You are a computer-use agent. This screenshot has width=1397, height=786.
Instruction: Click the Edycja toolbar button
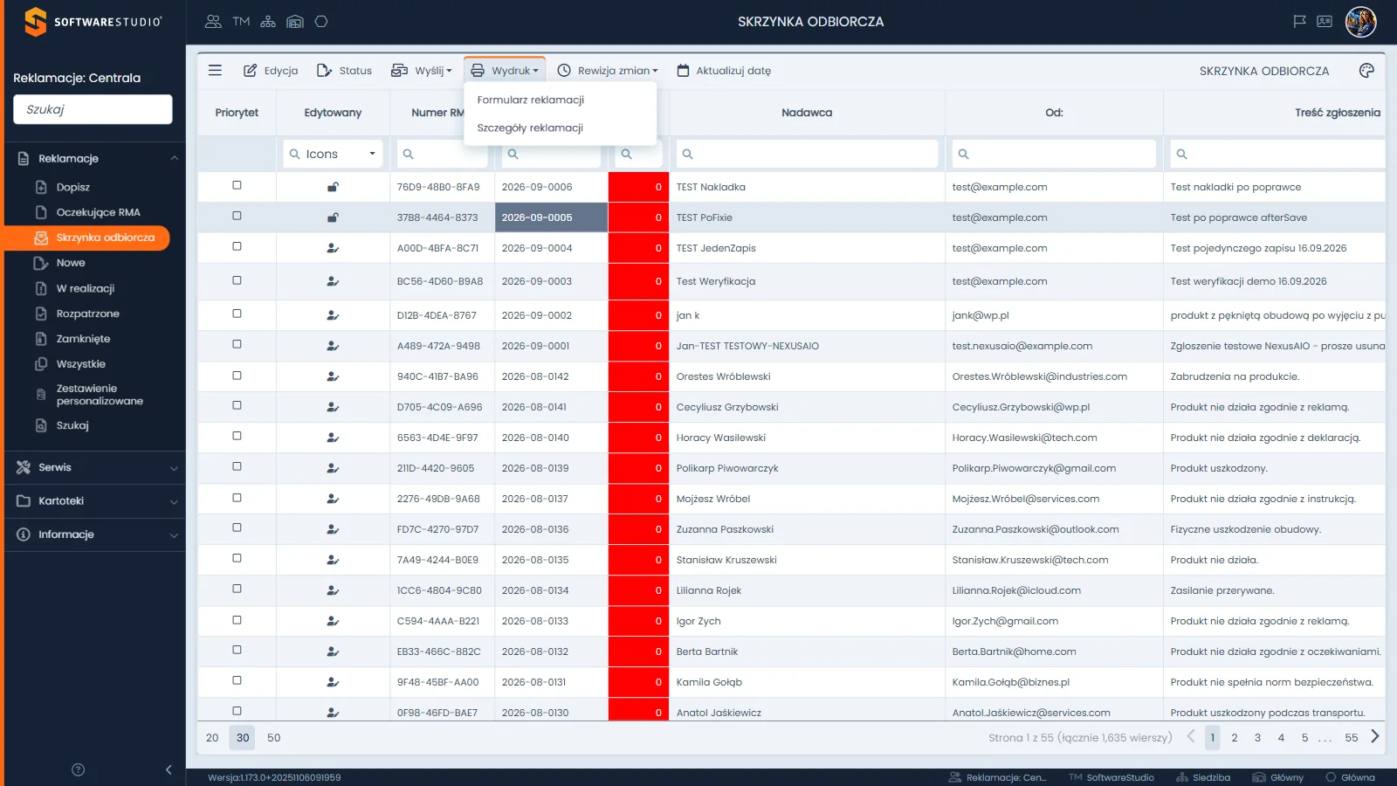coord(271,71)
